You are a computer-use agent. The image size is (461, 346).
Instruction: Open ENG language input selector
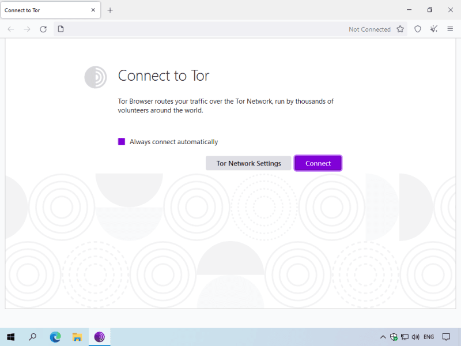coord(429,337)
